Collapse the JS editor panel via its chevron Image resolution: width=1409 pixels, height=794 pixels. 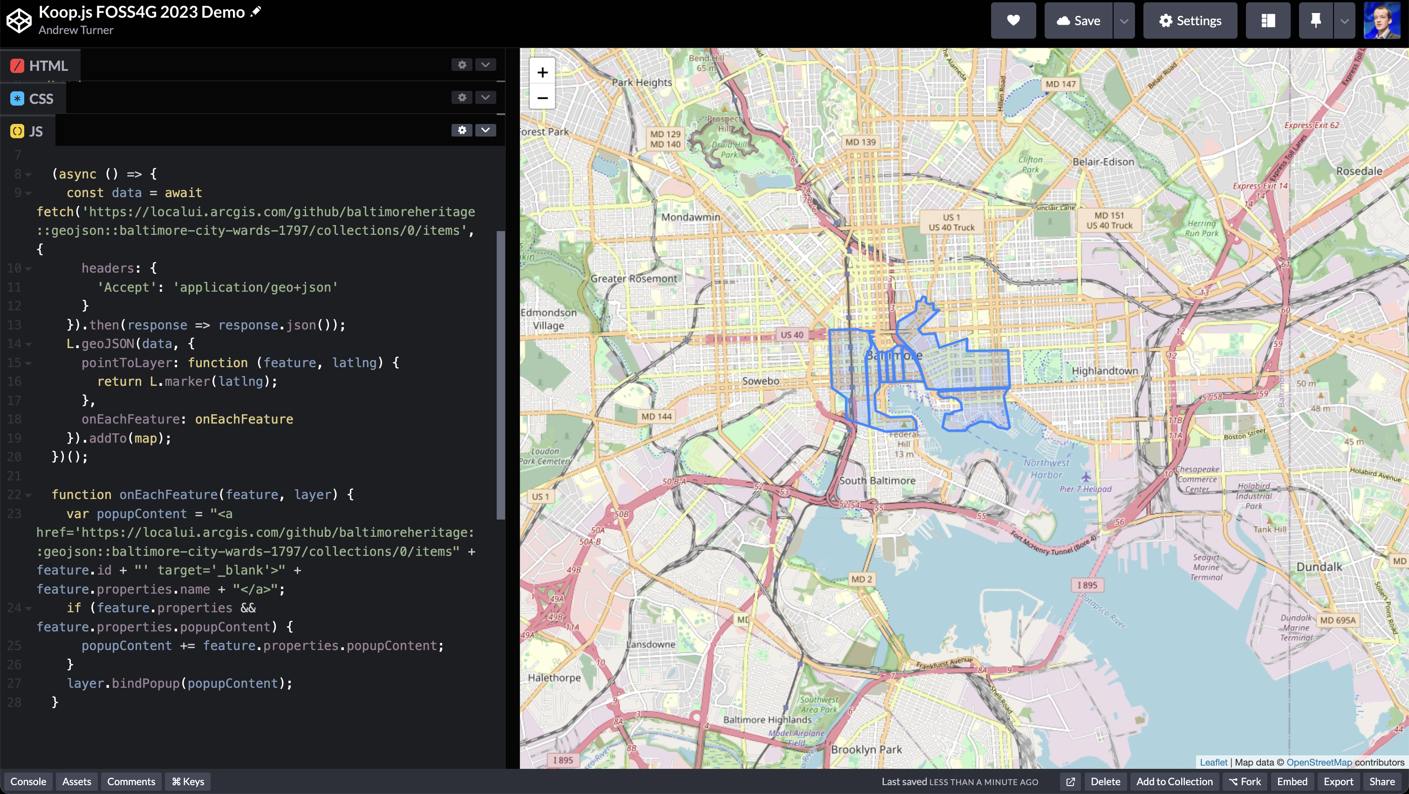point(485,130)
